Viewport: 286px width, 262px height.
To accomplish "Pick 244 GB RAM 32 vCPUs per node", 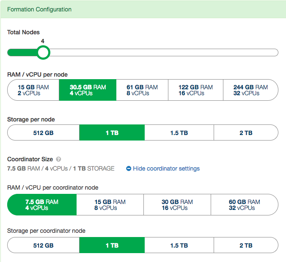I will [250, 90].
